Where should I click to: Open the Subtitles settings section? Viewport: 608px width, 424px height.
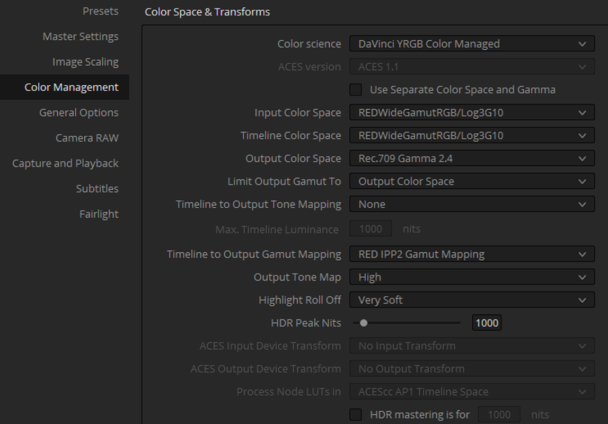98,189
